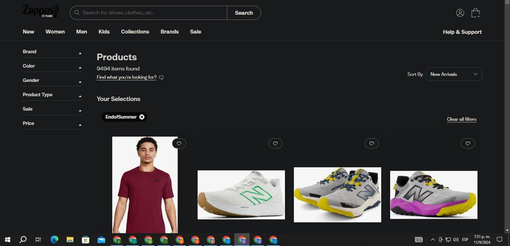The height and width of the screenshot is (246, 510).
Task: Open File Explorer from taskbar
Action: click(x=70, y=240)
